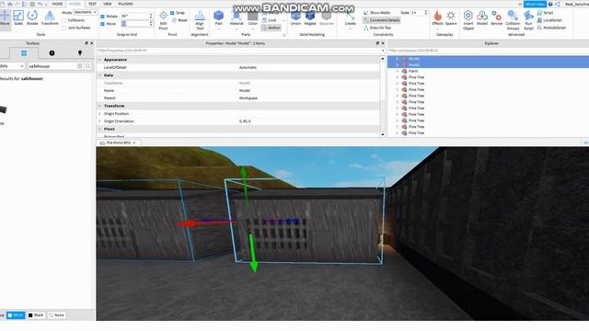Expand the Origin Position property

99,114
